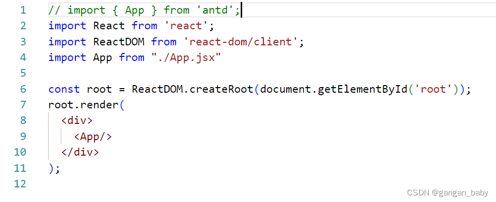
Task: Click the document identifier on line 6
Action: 285,89
